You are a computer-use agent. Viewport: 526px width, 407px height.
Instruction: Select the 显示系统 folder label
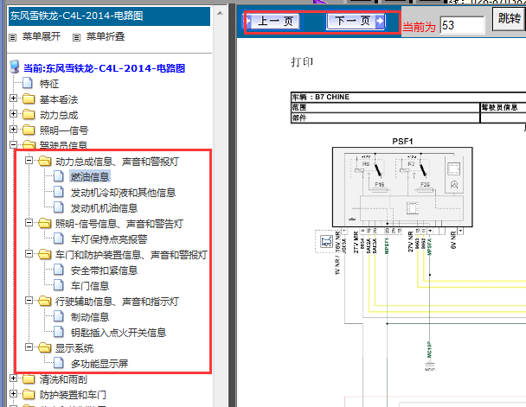point(74,348)
